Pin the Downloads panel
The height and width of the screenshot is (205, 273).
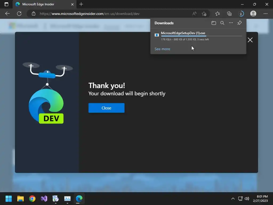[240, 23]
